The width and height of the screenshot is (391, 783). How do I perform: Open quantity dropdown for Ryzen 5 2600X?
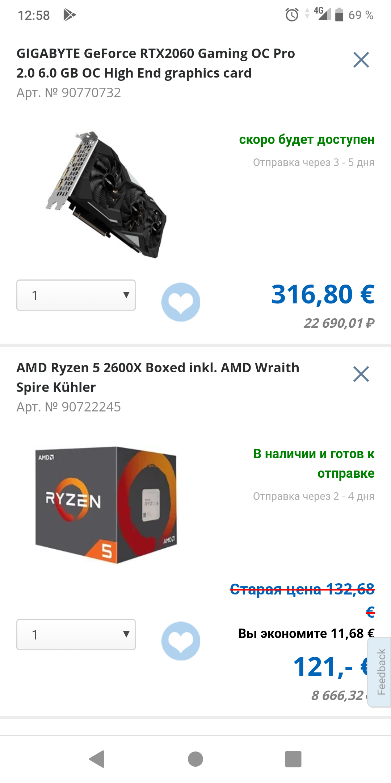click(76, 634)
